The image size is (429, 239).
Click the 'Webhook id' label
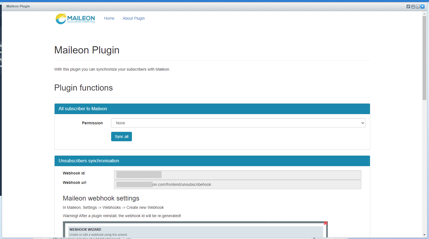click(x=74, y=173)
